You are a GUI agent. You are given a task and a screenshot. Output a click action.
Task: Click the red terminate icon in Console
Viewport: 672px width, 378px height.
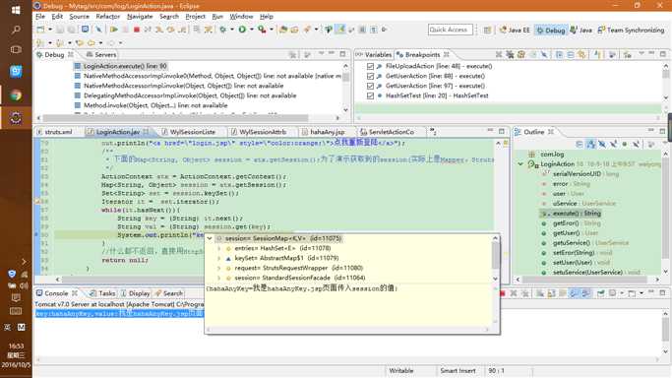tap(503, 293)
